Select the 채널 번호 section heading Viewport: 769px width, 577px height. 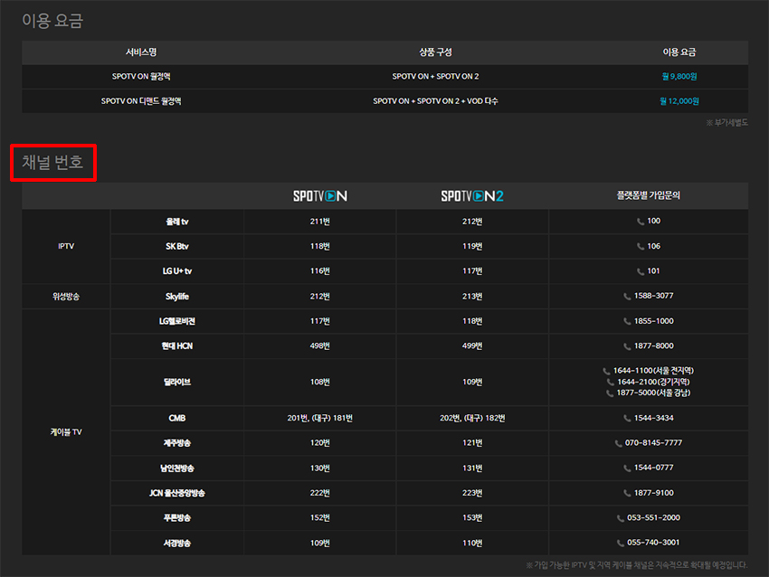pos(52,162)
